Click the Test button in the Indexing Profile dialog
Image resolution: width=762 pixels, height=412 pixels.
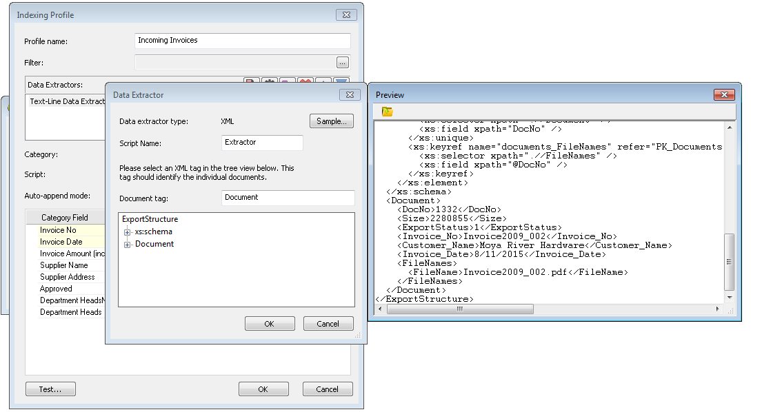pyautogui.click(x=50, y=389)
